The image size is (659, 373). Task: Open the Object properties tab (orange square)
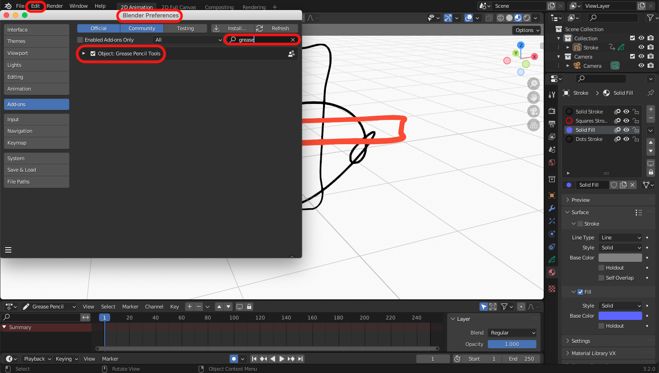click(x=552, y=195)
